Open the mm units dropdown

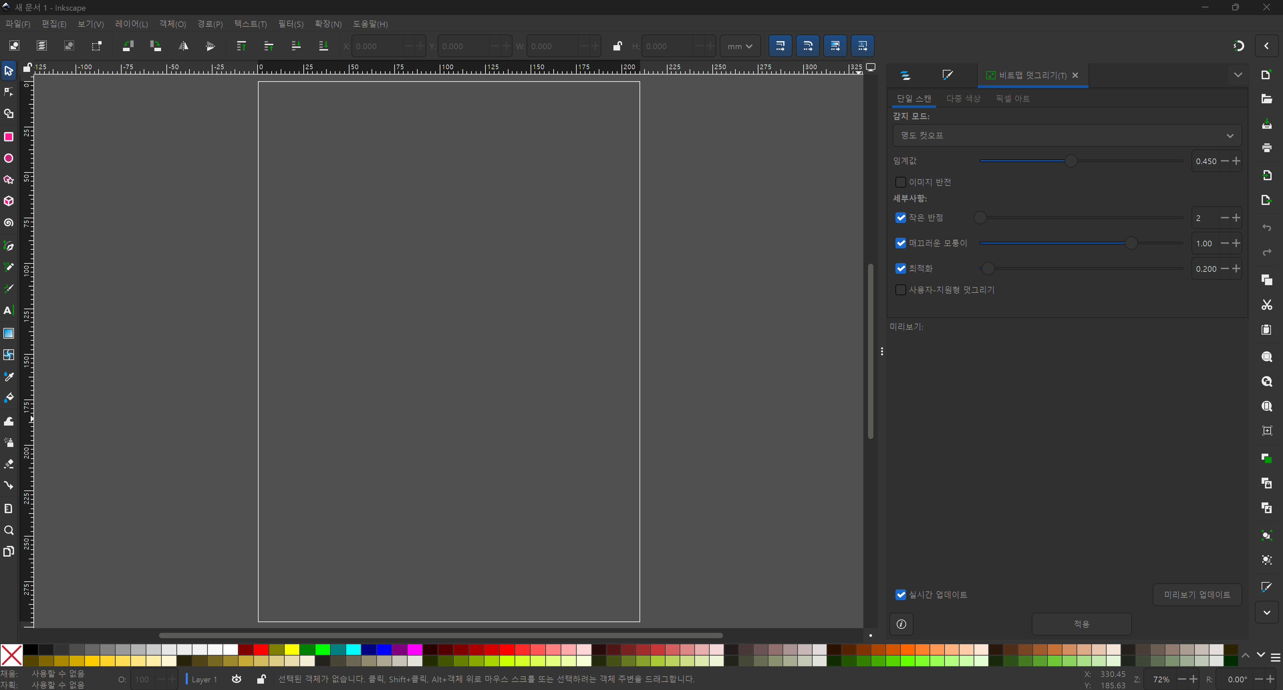740,46
